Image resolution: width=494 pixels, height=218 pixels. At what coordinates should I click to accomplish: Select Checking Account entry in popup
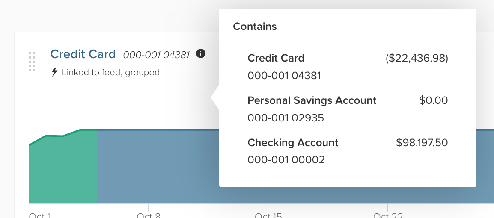click(293, 143)
